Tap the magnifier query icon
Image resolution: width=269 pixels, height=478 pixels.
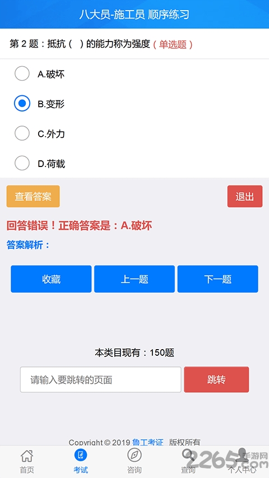point(188,456)
